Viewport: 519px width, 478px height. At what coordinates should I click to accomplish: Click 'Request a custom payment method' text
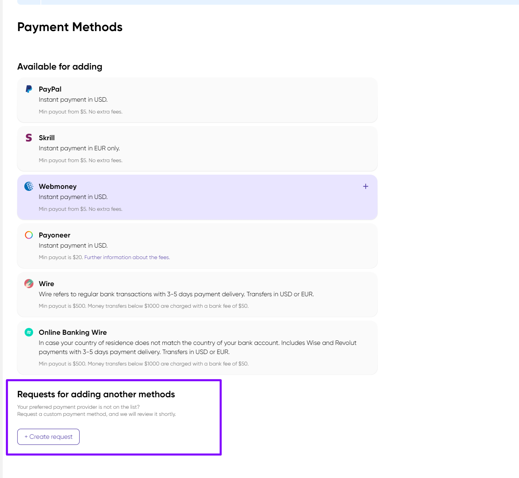coord(97,414)
